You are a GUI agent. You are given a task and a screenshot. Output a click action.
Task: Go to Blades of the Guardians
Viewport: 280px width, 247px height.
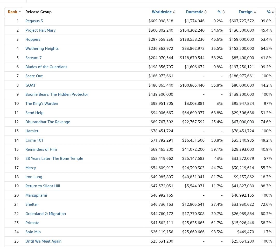46,67
